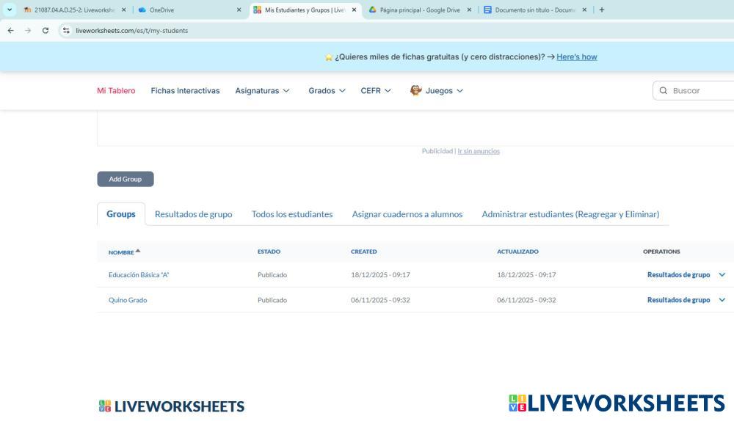Open a new browser tab with plus icon
The height and width of the screenshot is (421, 734).
tap(602, 10)
